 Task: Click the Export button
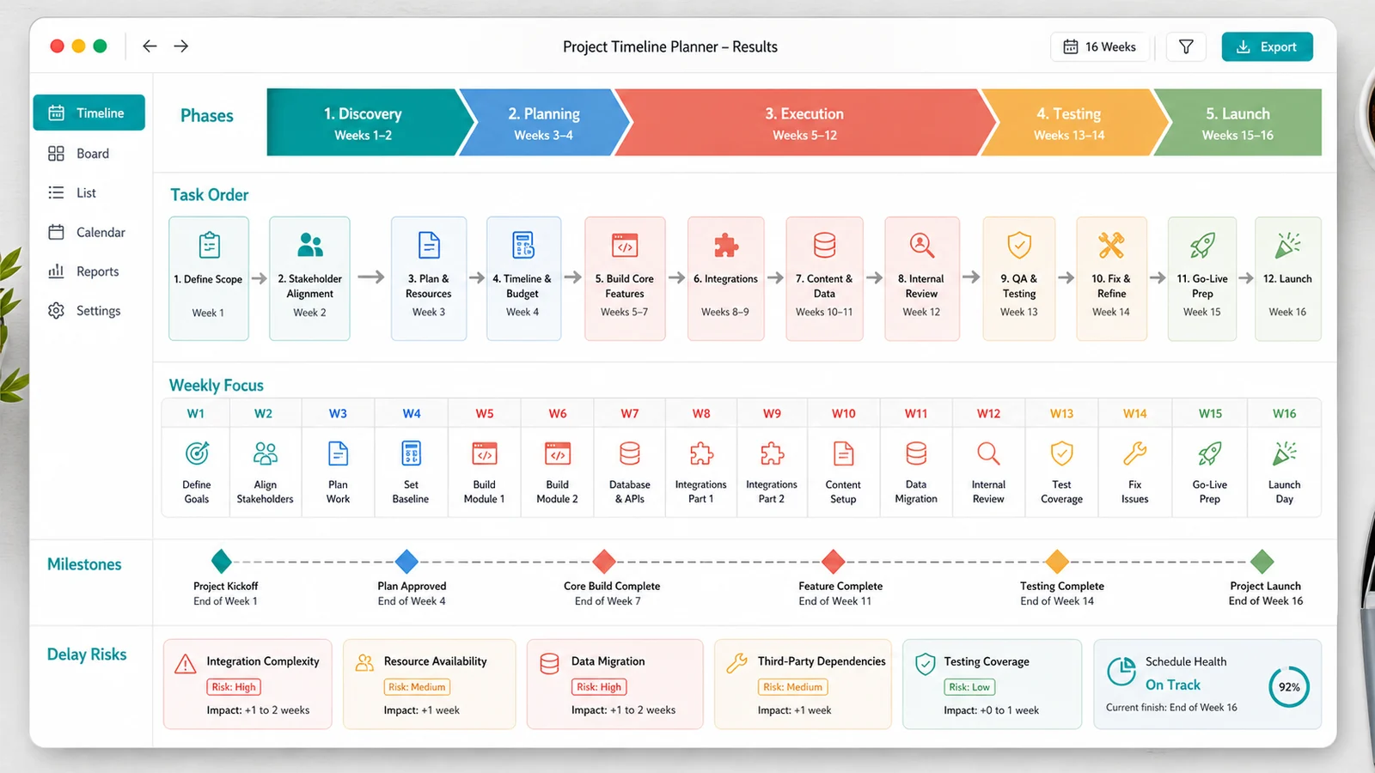pos(1267,46)
